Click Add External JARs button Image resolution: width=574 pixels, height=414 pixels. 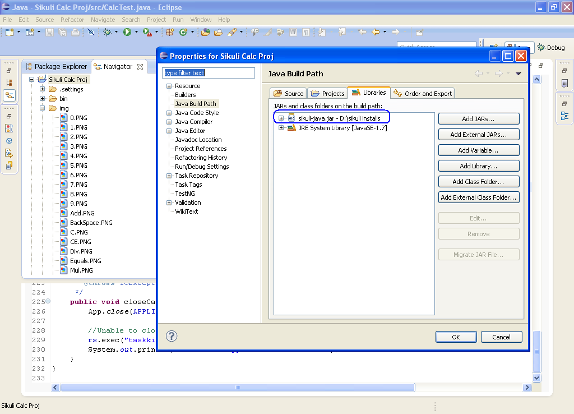point(479,134)
